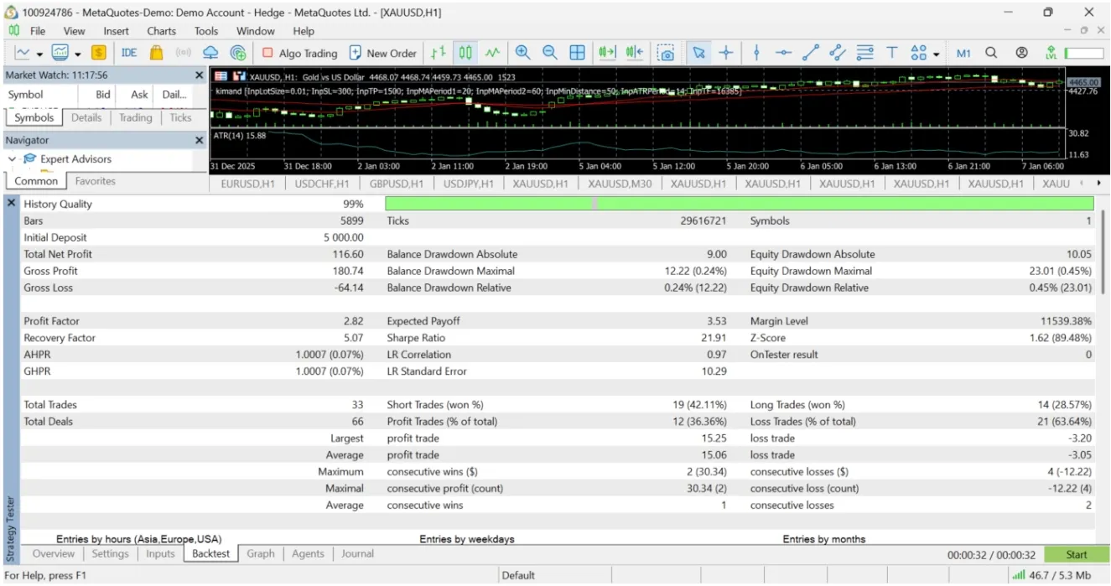Click the backtest report vertical scrollbar
The width and height of the screenshot is (1111, 586).
point(1102,252)
